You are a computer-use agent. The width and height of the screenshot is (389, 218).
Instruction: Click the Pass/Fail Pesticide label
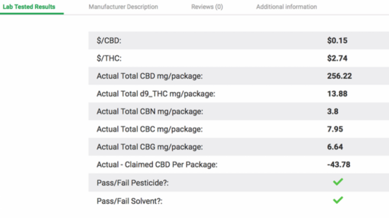tap(133, 183)
